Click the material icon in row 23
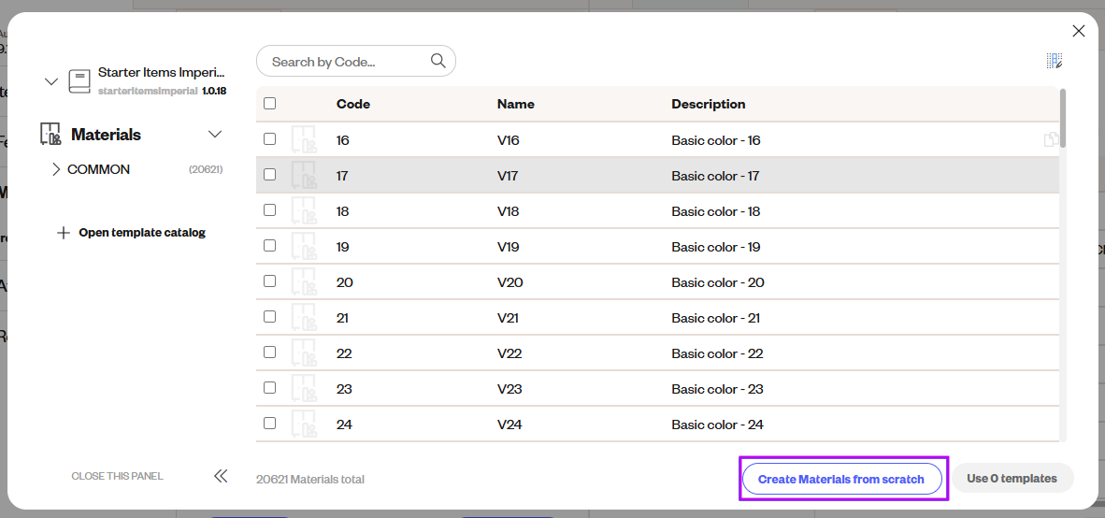1105x518 pixels. [x=304, y=388]
